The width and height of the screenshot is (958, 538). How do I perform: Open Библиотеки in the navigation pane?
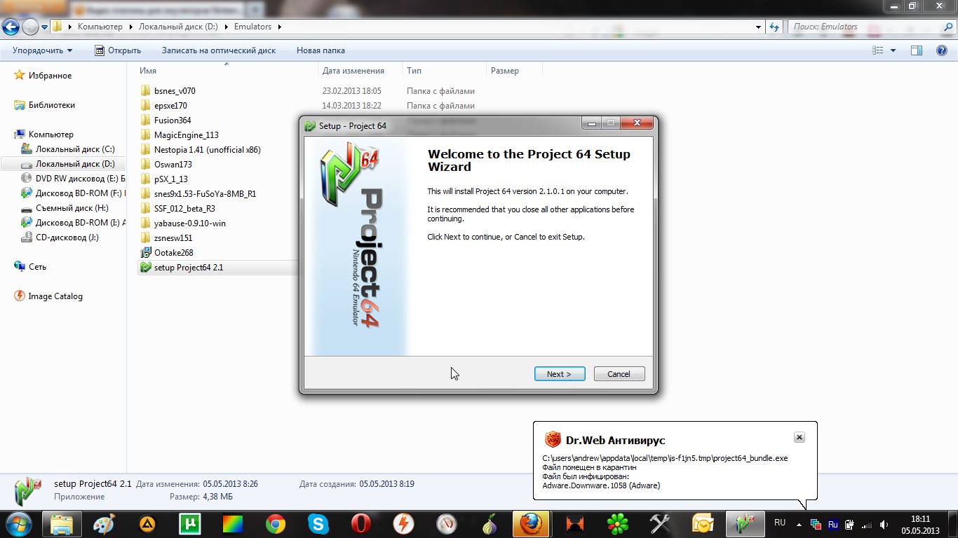tap(51, 105)
